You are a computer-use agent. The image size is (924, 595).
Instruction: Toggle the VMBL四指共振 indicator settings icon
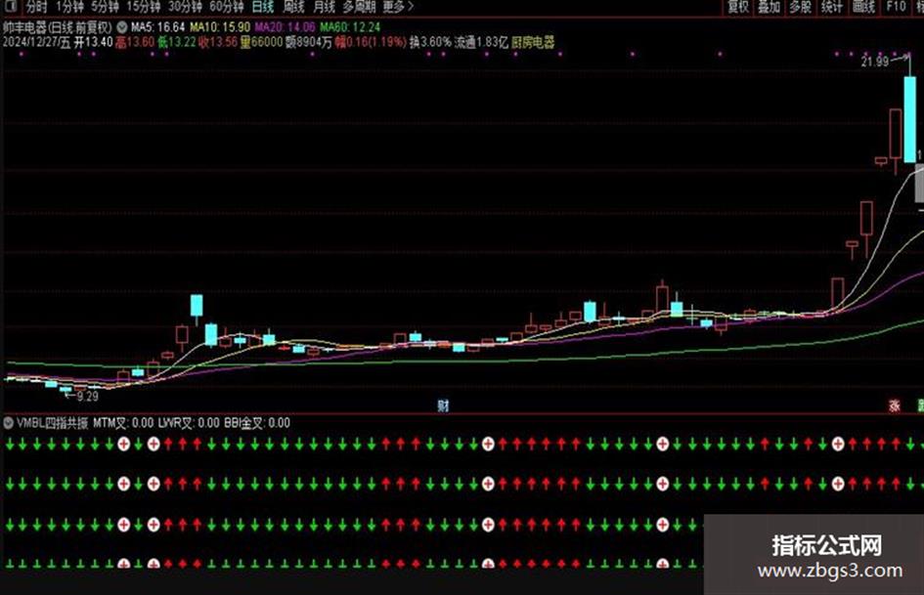coord(8,423)
